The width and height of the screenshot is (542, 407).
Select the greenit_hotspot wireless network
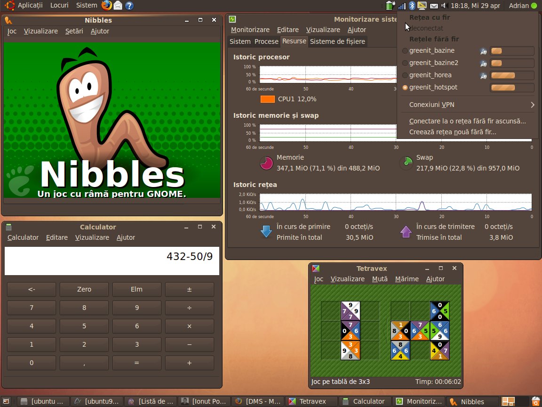click(468, 88)
